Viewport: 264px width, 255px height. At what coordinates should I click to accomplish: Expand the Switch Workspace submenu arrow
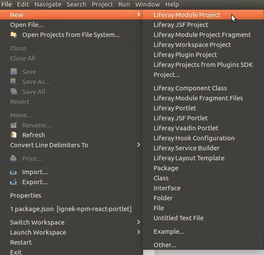(138, 222)
